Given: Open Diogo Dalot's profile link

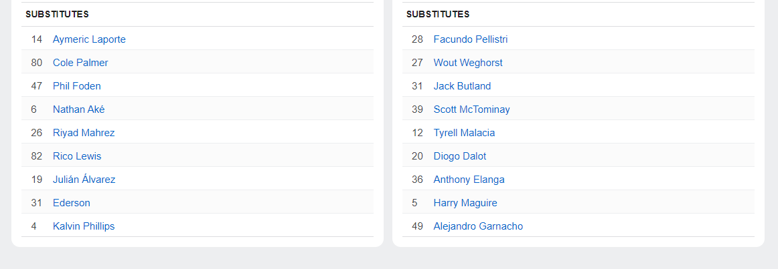Looking at the screenshot, I should [460, 156].
